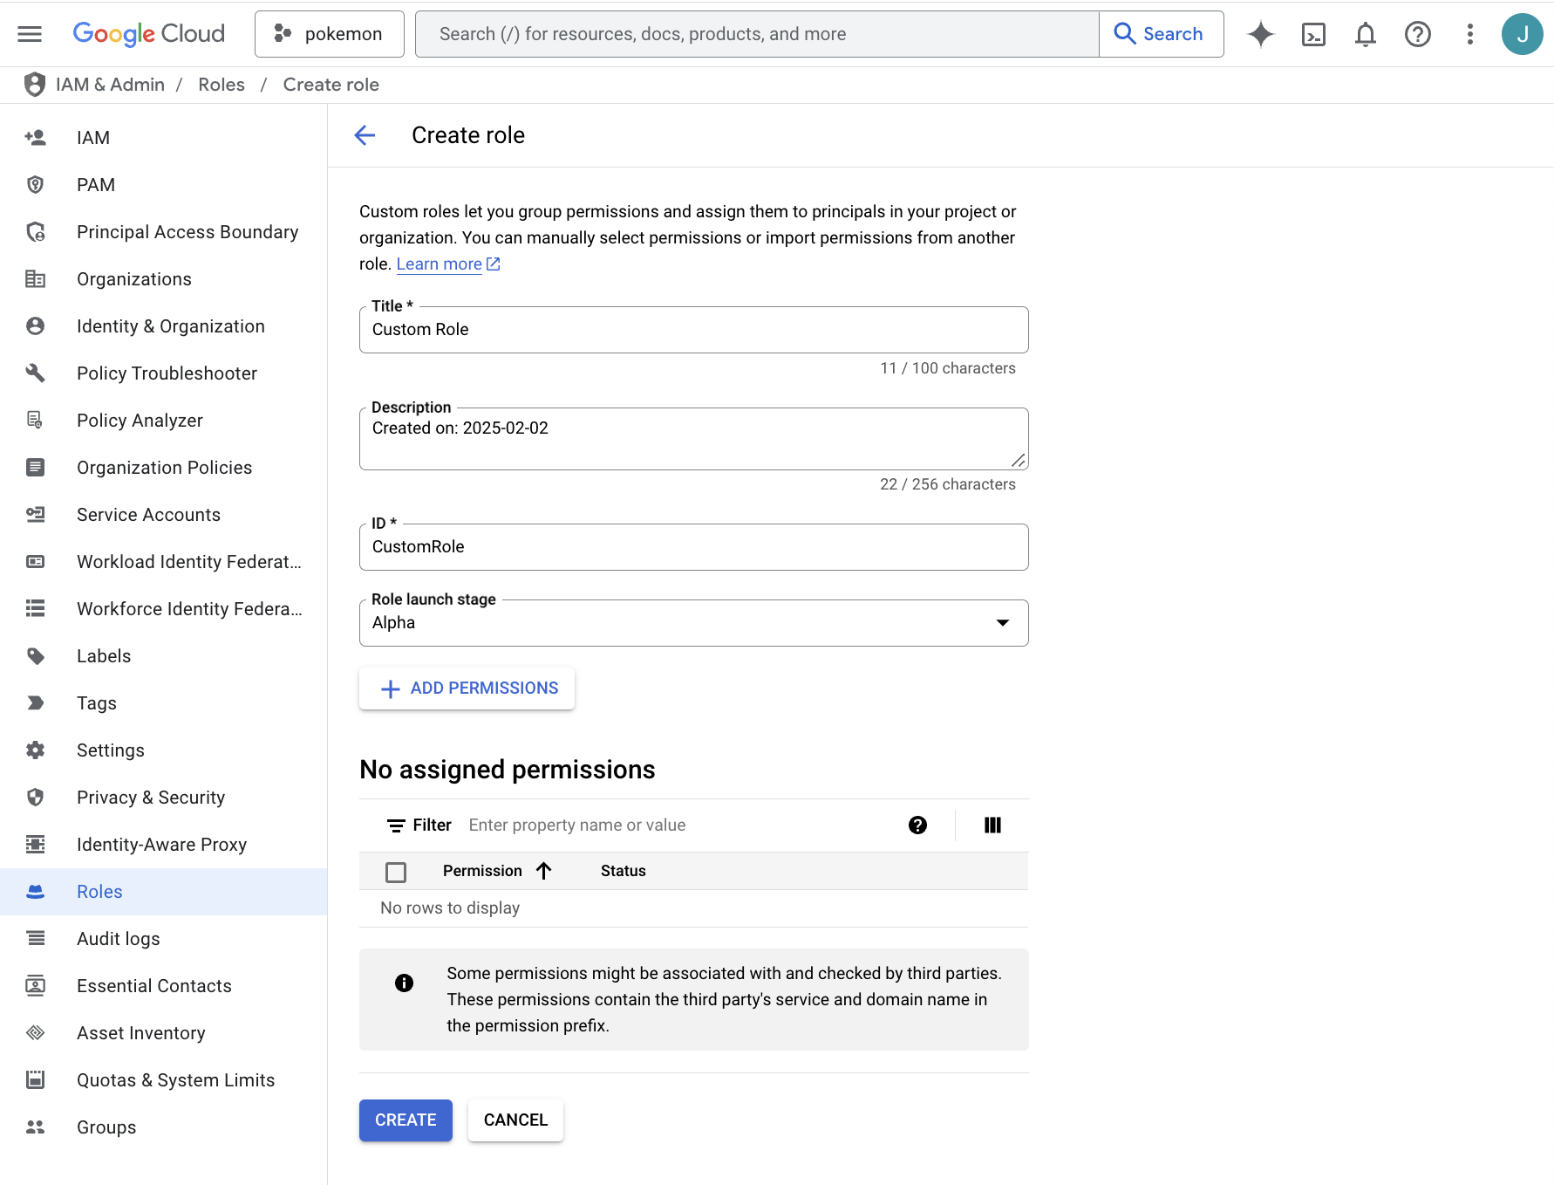Viewport: 1554px width, 1185px height.
Task: Open the pokemon project selector
Action: [x=330, y=34]
